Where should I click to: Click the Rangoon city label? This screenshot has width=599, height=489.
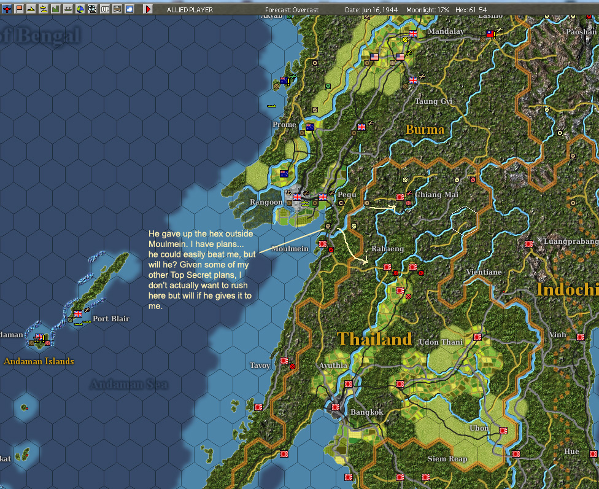[x=266, y=202]
